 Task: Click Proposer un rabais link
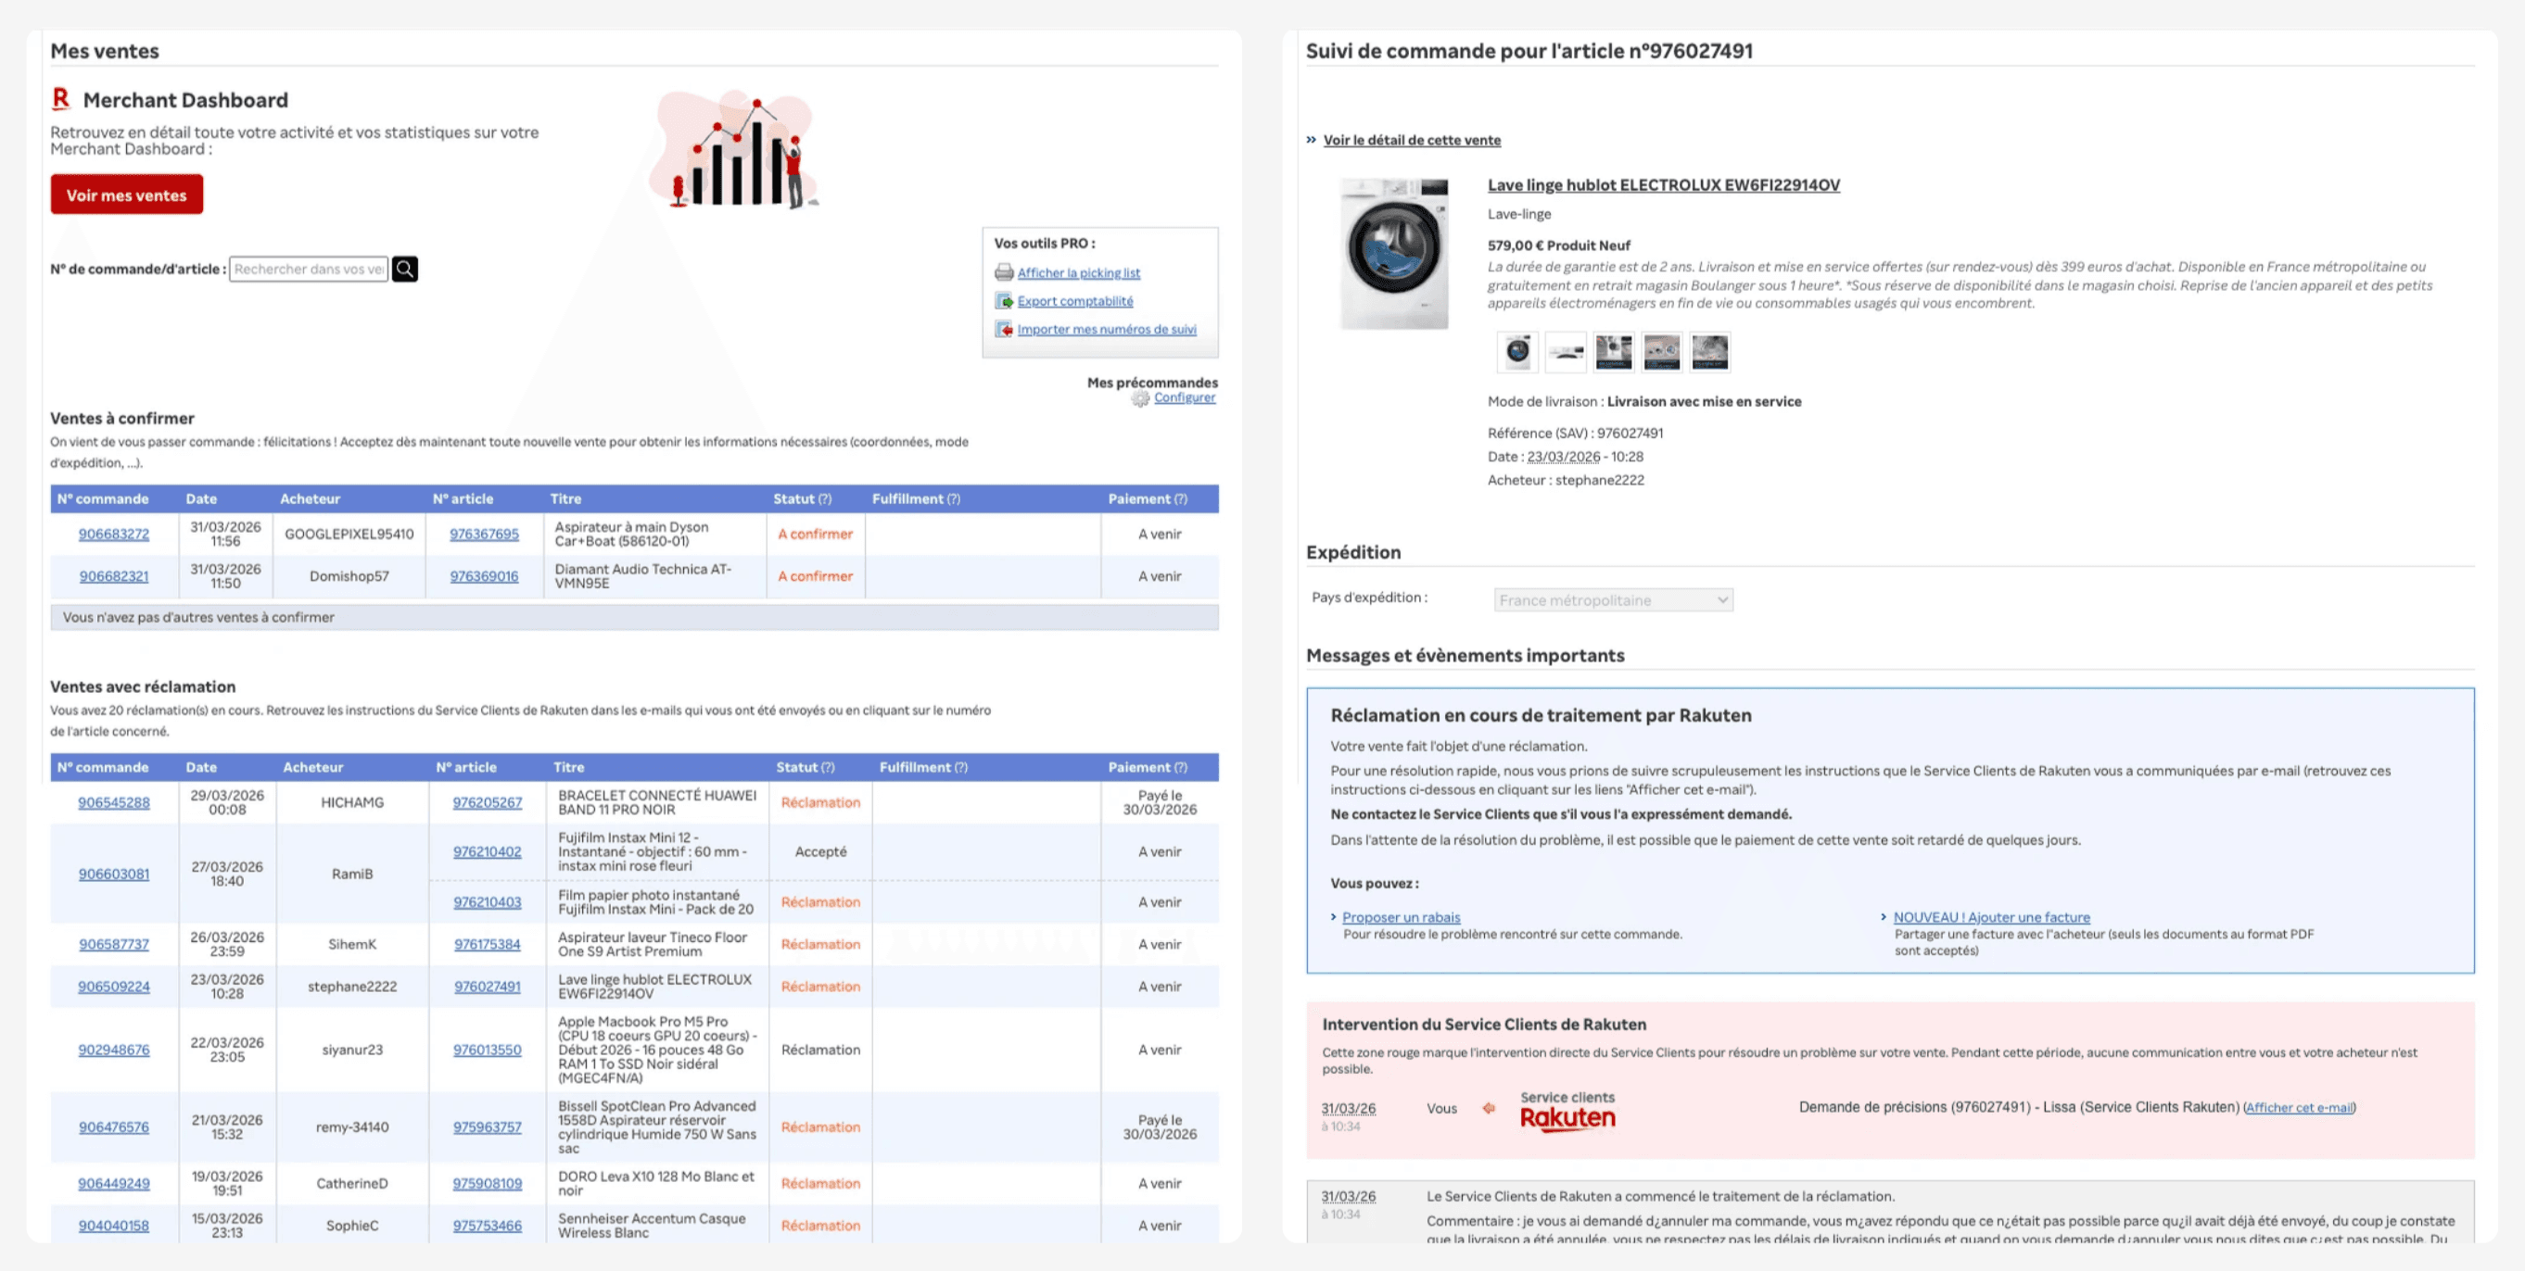pyautogui.click(x=1401, y=917)
